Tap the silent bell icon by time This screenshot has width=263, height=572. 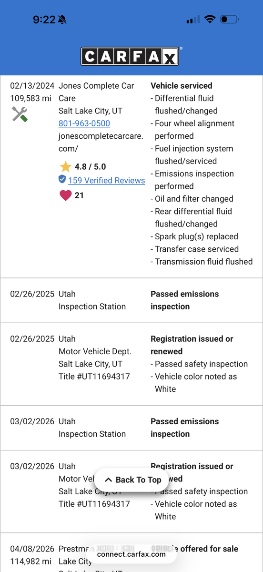[63, 20]
